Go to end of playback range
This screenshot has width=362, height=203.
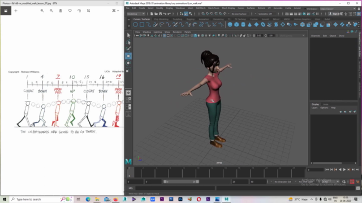click(357, 170)
